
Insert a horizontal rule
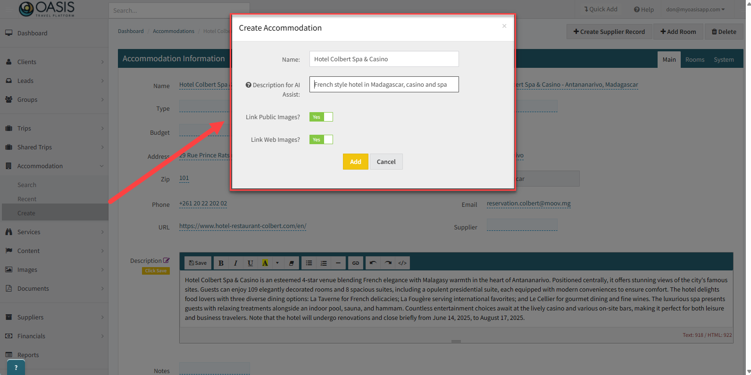338,263
